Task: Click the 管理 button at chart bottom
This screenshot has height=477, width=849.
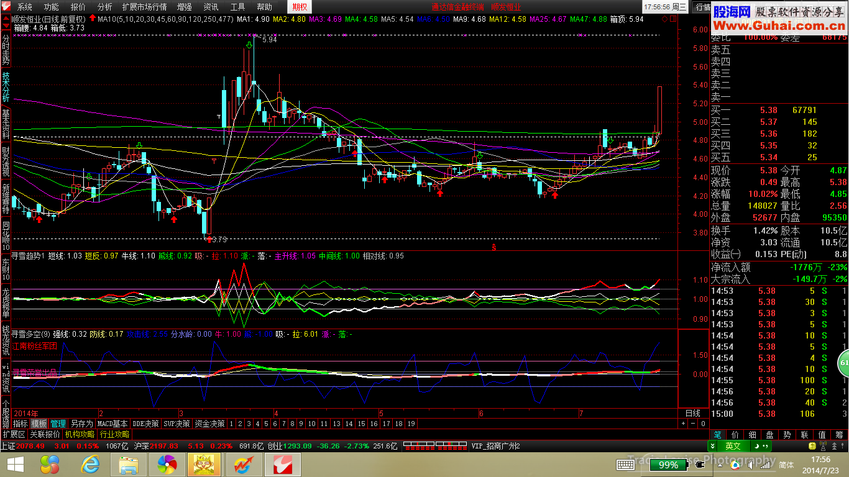Action: pyautogui.click(x=58, y=424)
